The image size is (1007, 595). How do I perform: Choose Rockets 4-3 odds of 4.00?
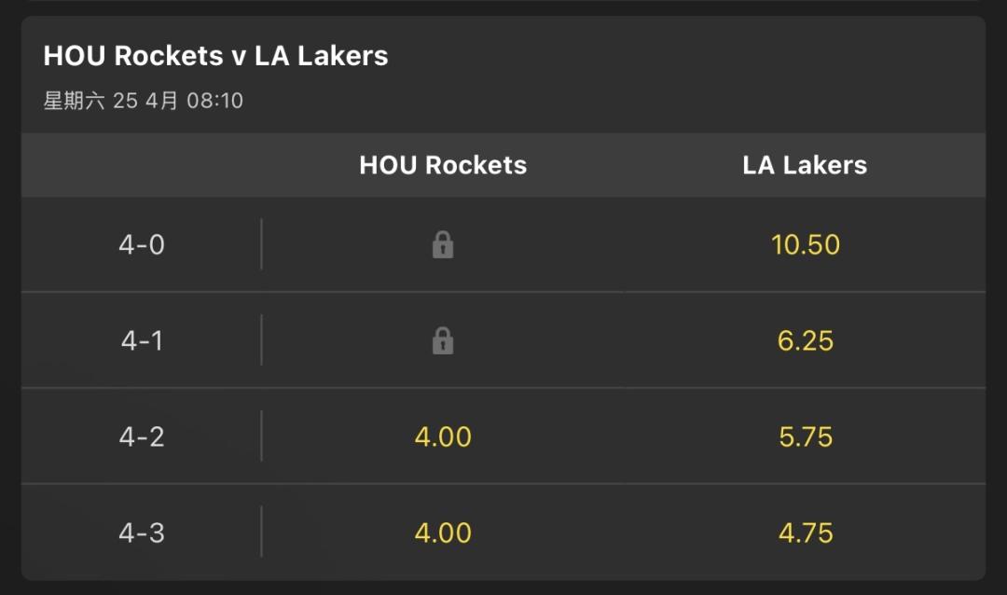[443, 533]
